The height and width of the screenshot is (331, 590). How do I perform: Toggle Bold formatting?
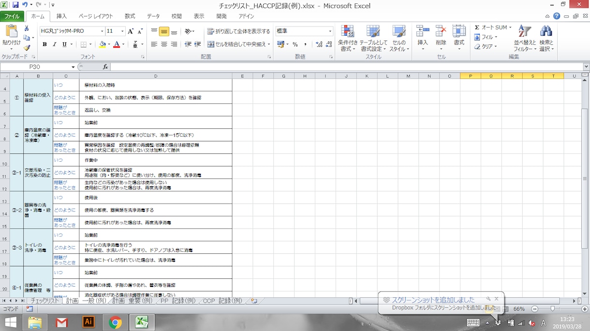[44, 44]
